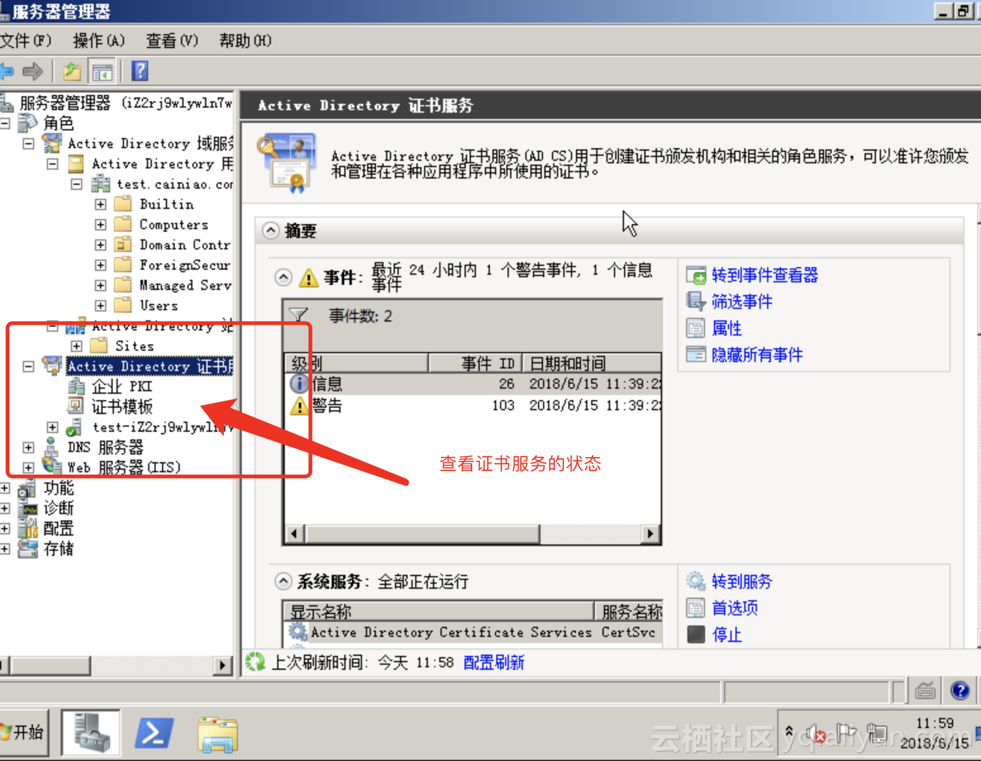Screen dimensions: 981x761
Task: Open Windows Explorer from the taskbar
Action: pos(218,734)
